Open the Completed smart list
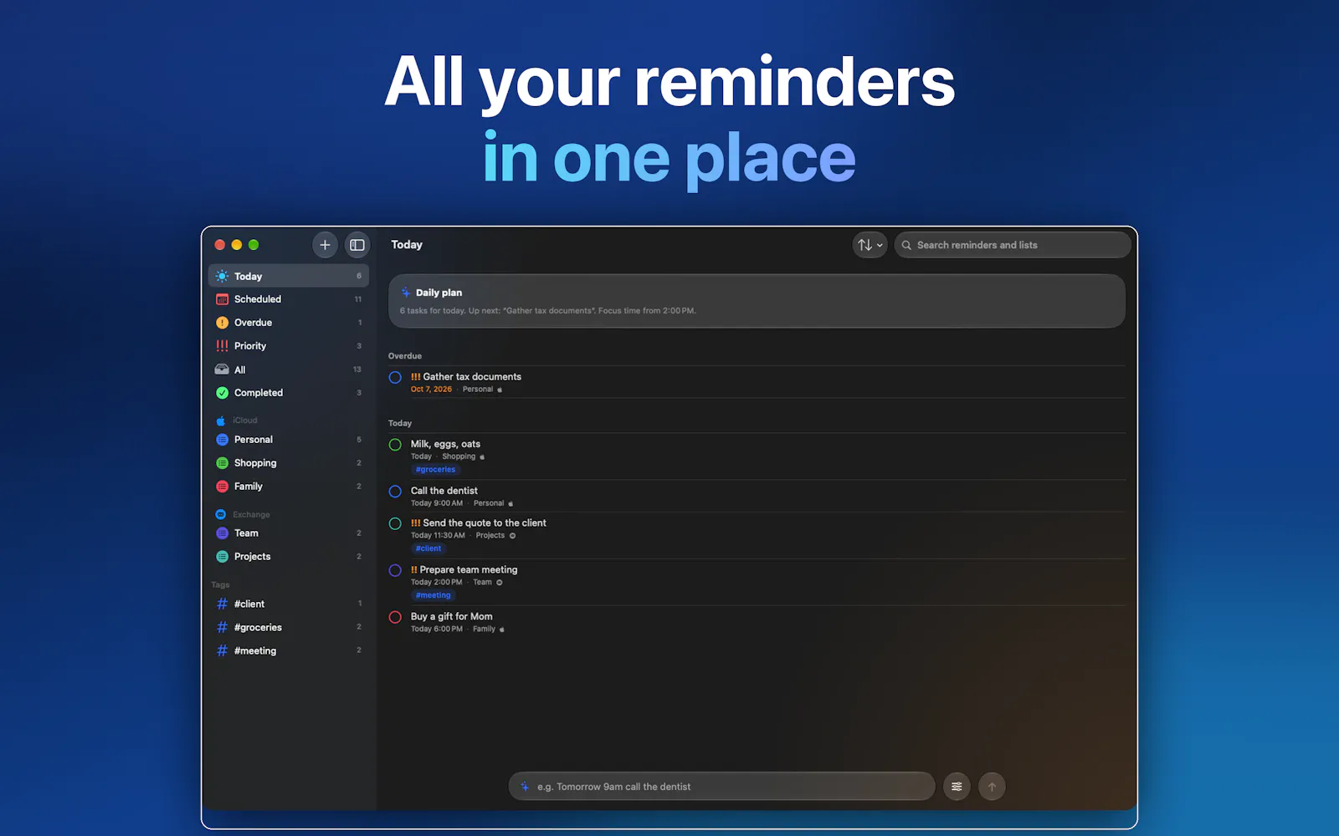The image size is (1339, 836). [288, 393]
